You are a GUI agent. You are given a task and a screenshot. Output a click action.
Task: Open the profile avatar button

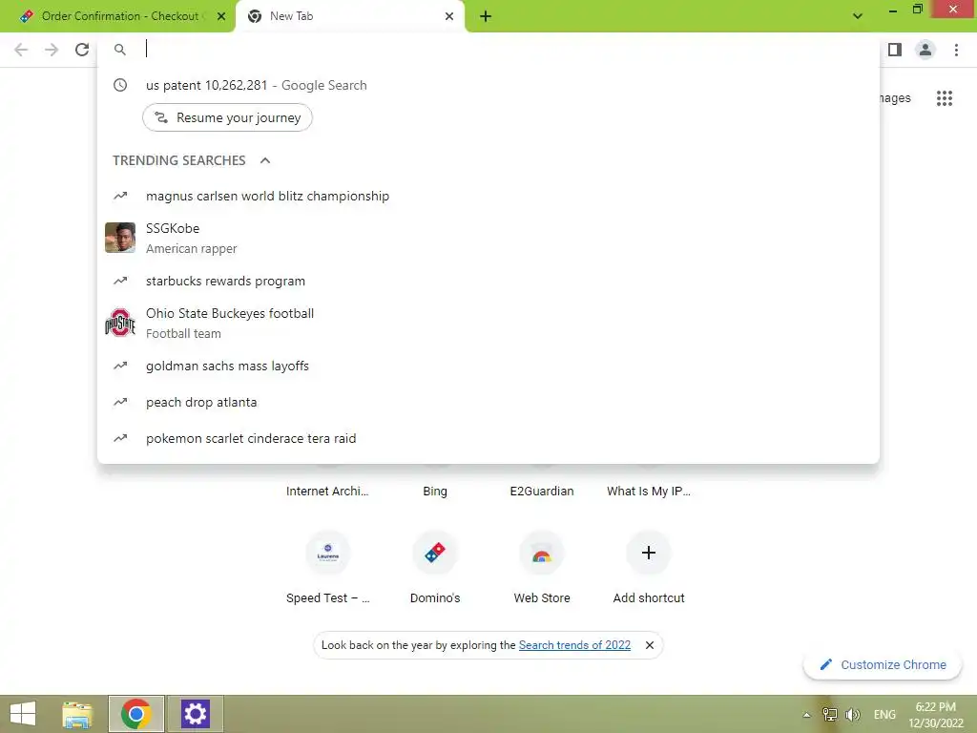tap(925, 50)
